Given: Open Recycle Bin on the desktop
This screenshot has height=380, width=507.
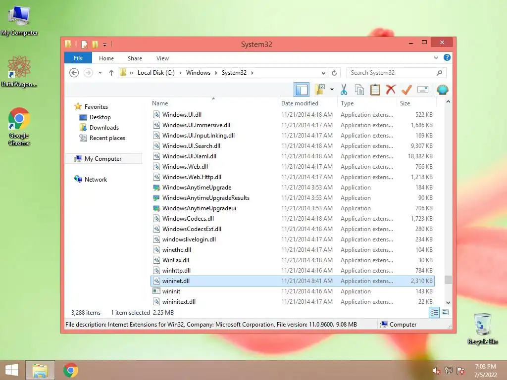Looking at the screenshot, I should [x=482, y=329].
